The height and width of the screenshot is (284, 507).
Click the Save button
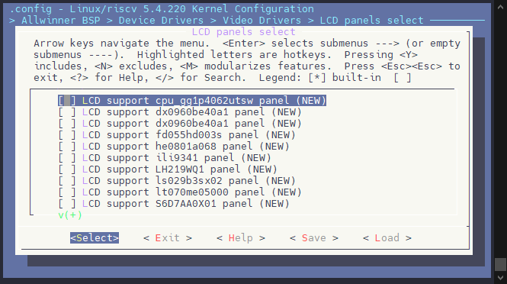314,238
